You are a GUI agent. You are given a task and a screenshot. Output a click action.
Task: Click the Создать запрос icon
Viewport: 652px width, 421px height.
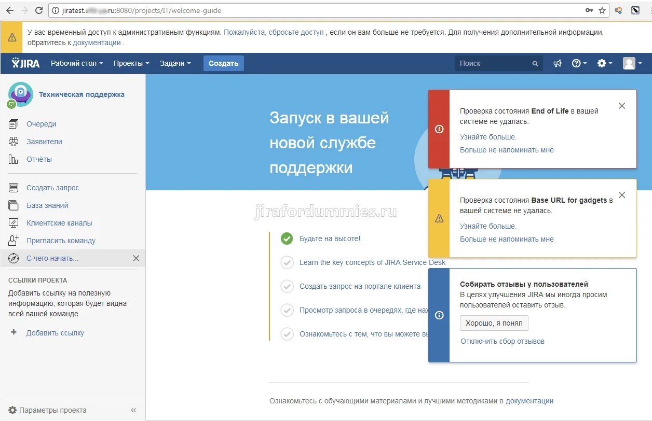coord(13,188)
